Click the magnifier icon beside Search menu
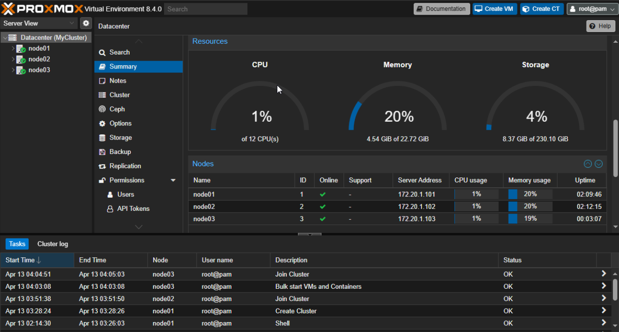 [x=102, y=53]
